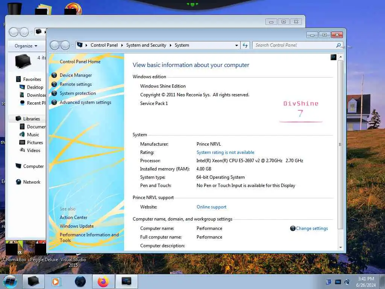Image resolution: width=385 pixels, height=289 pixels.
Task: Minimize the System window
Action: tap(312, 35)
